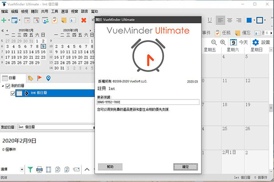Open border color dropdown arrow
The height and width of the screenshot is (182, 274).
click(265, 21)
